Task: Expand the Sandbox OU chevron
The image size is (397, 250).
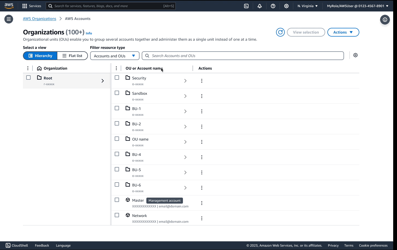Action: 185,96
